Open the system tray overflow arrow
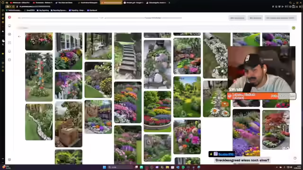The height and width of the screenshot is (170, 303). click(276, 167)
